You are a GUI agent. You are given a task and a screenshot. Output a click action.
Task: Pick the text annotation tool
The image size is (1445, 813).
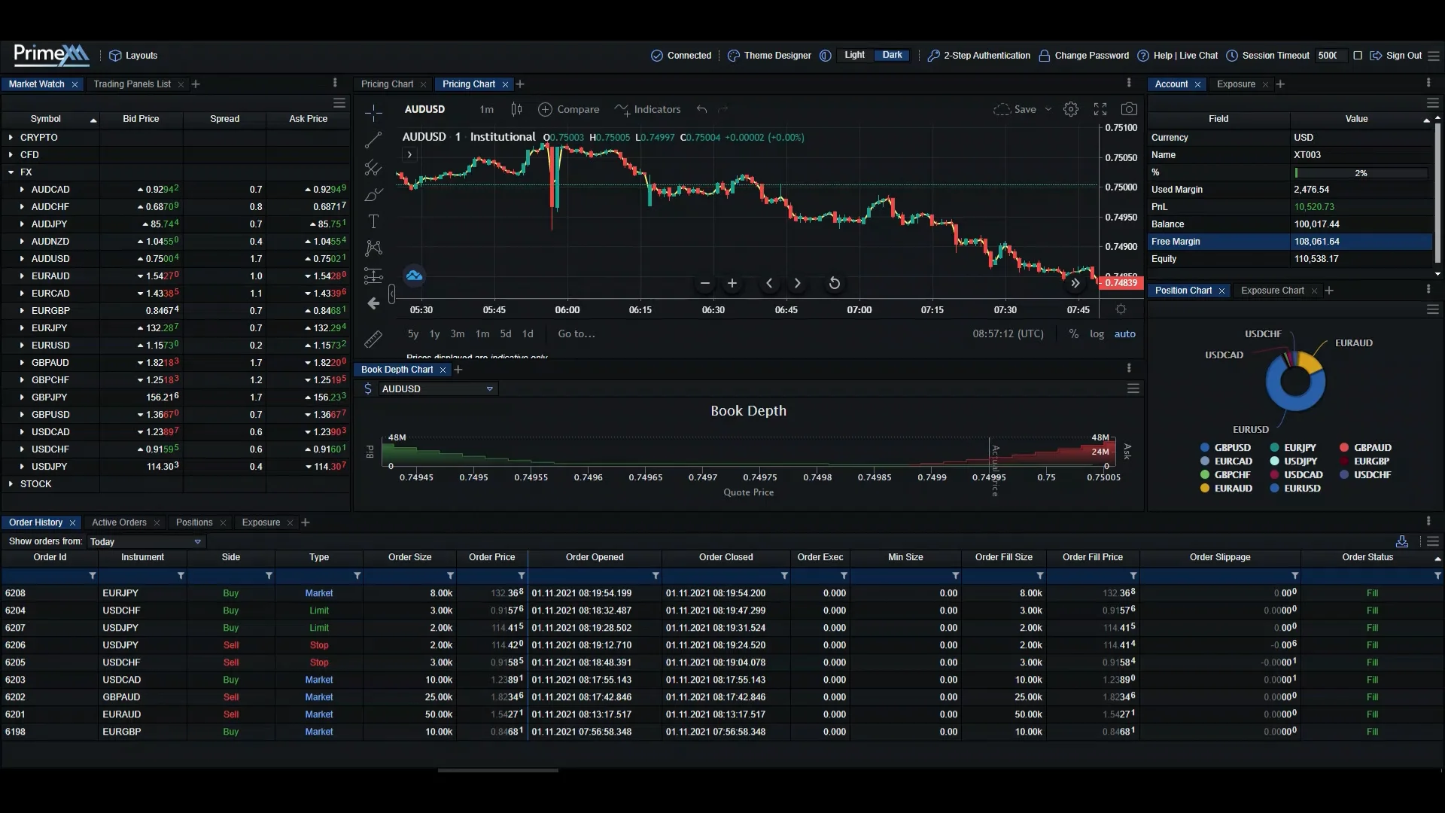pyautogui.click(x=373, y=221)
